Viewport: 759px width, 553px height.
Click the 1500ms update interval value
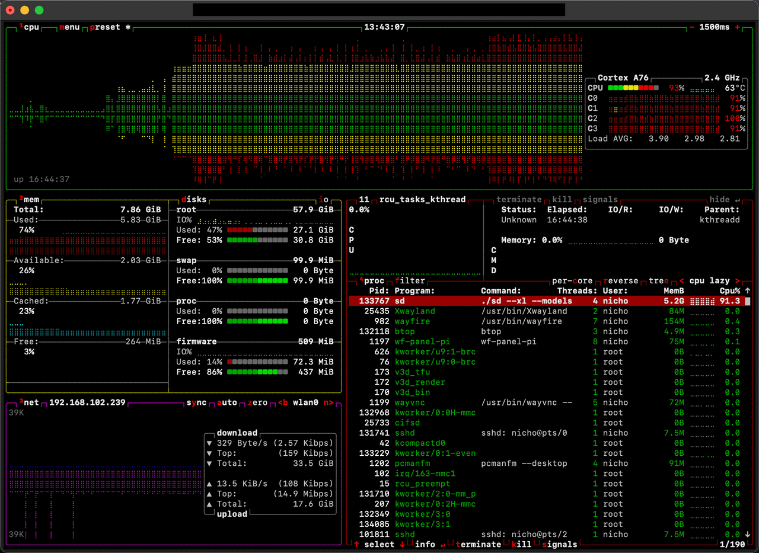(x=715, y=27)
